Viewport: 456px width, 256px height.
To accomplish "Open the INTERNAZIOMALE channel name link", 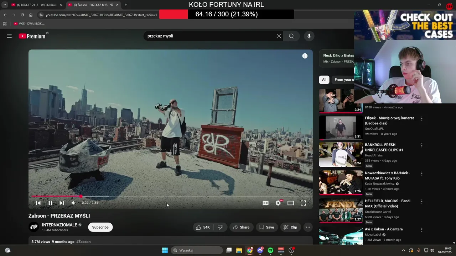I will 59,225.
